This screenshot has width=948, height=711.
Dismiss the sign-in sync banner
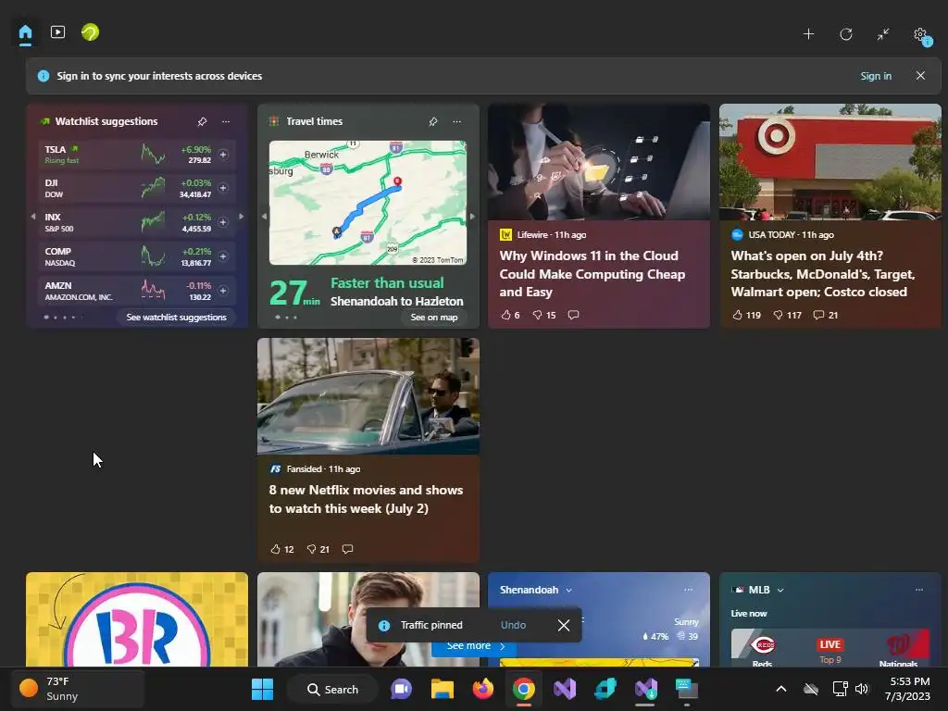pyautogui.click(x=920, y=76)
